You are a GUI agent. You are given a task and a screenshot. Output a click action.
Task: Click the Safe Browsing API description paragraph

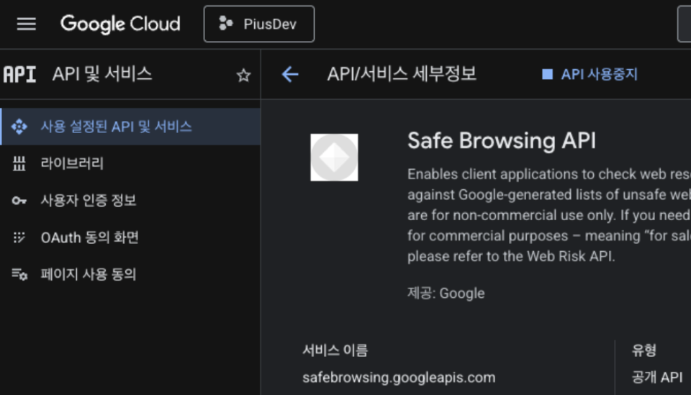549,215
